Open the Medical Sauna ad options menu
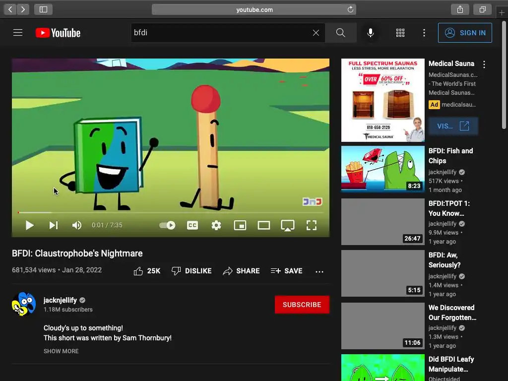 click(484, 64)
